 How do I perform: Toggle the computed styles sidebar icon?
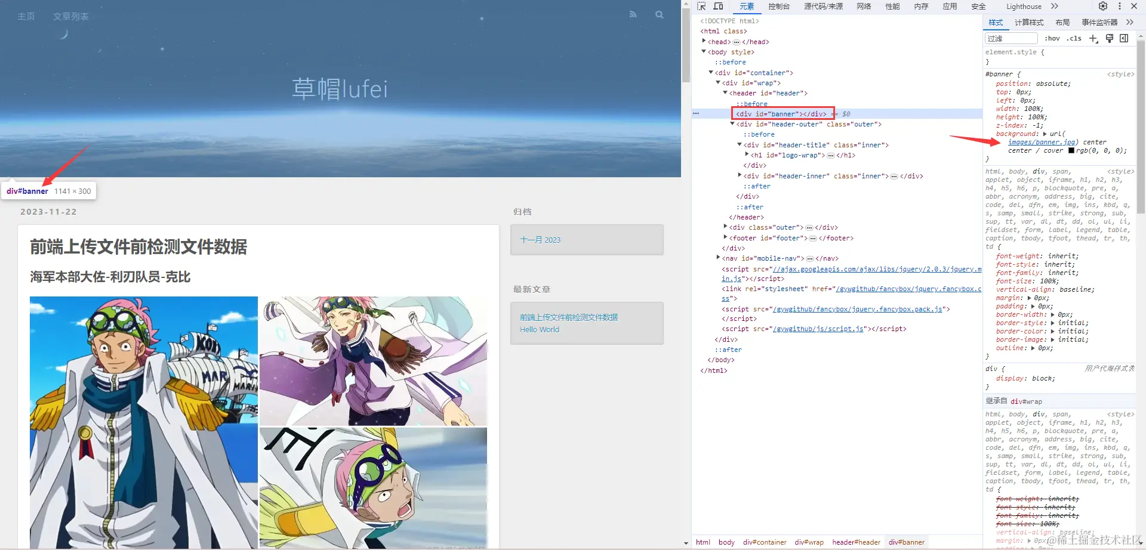pyautogui.click(x=1124, y=38)
